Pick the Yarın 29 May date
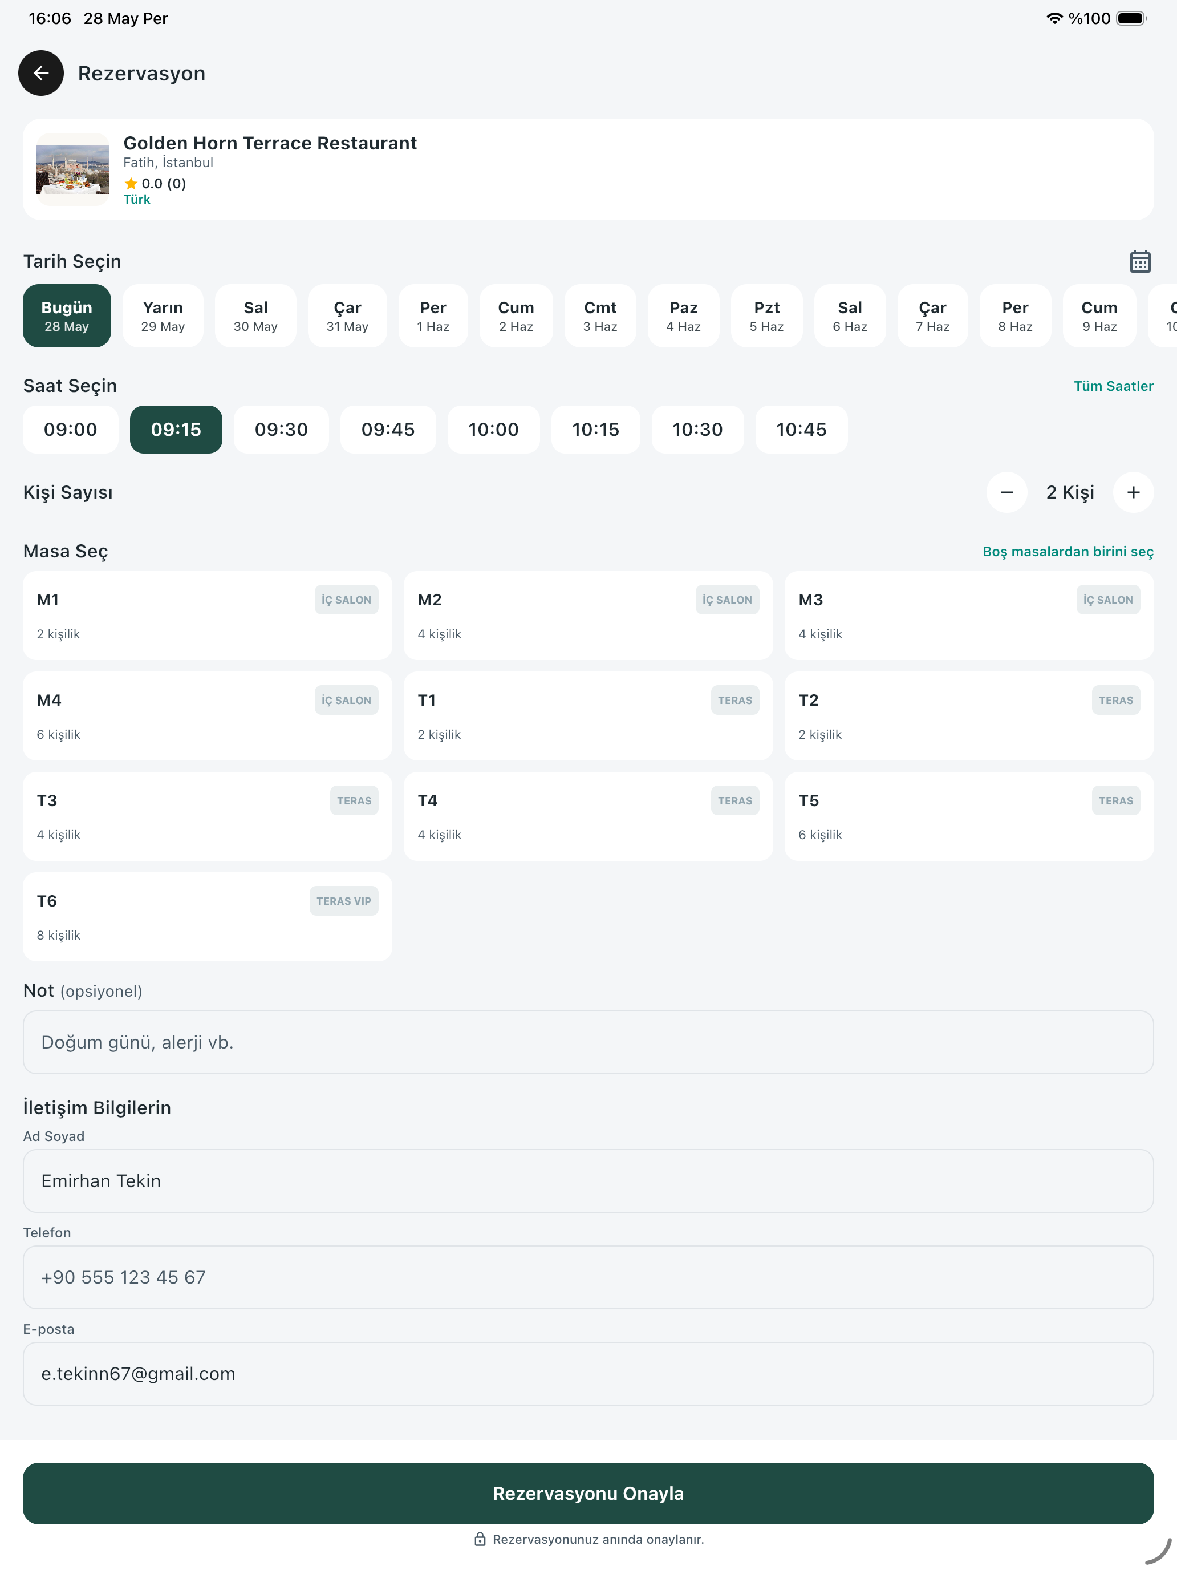This screenshot has width=1177, height=1570. click(x=163, y=316)
